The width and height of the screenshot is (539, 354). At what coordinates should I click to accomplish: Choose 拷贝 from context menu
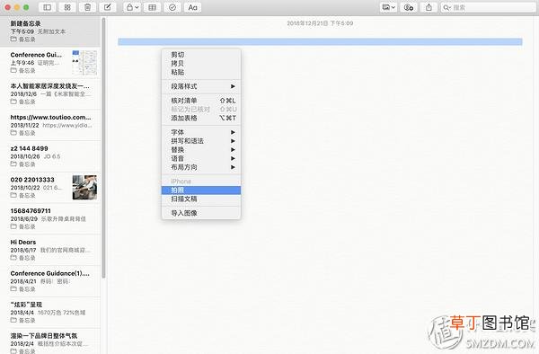click(201, 63)
